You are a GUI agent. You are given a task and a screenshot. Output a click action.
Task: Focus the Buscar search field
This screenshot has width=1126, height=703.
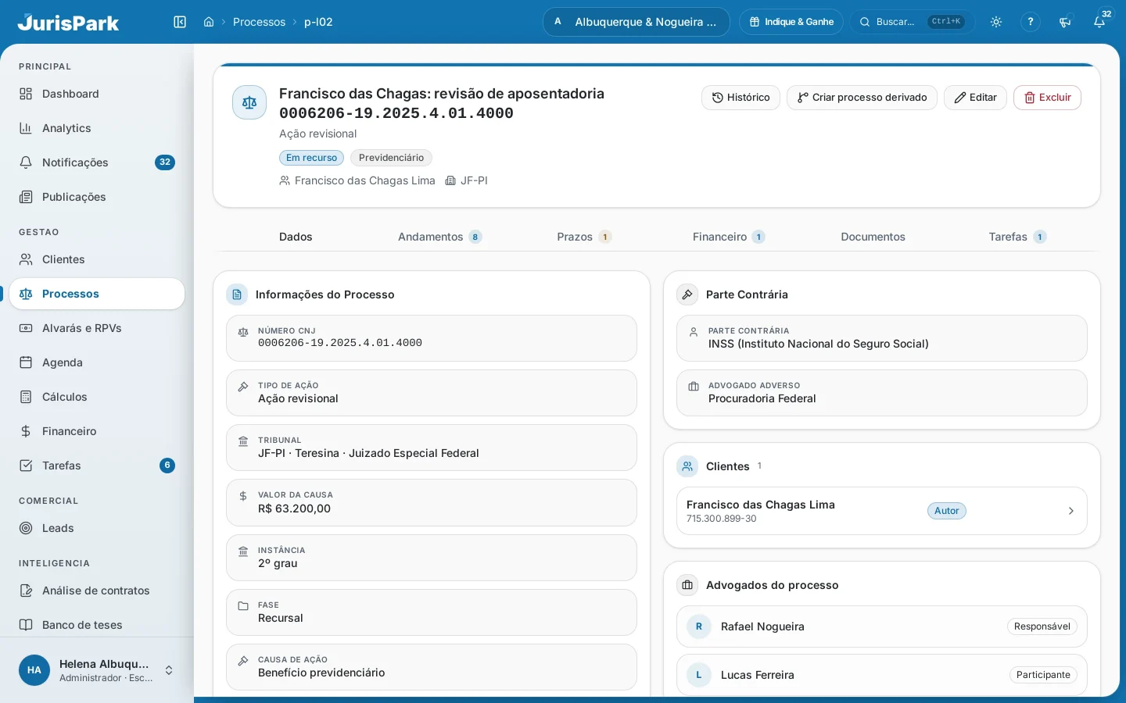click(912, 22)
